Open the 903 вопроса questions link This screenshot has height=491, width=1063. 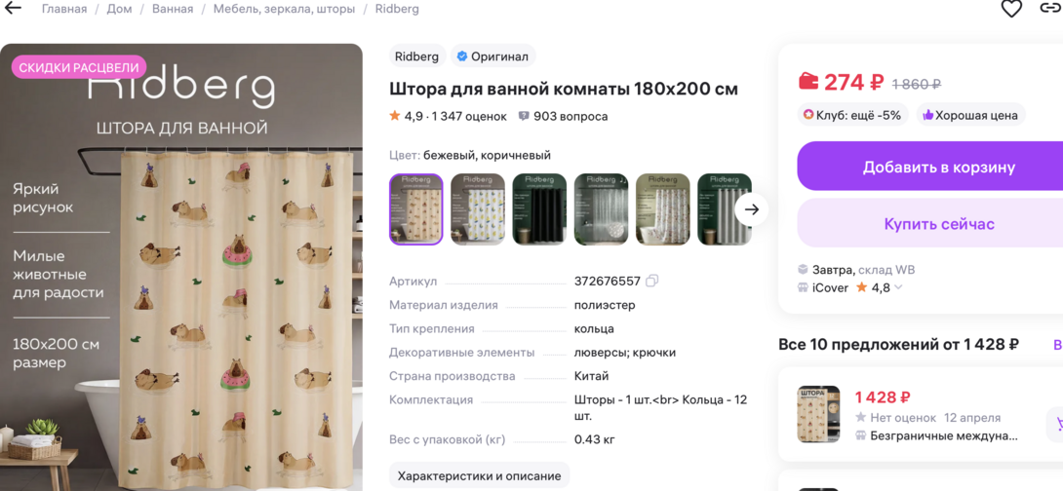coord(563,117)
